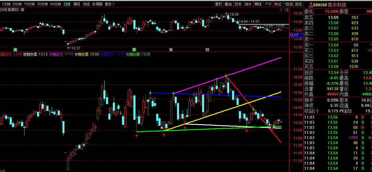
Task: Click the 12.17 price label on axis
Action: 294,35
